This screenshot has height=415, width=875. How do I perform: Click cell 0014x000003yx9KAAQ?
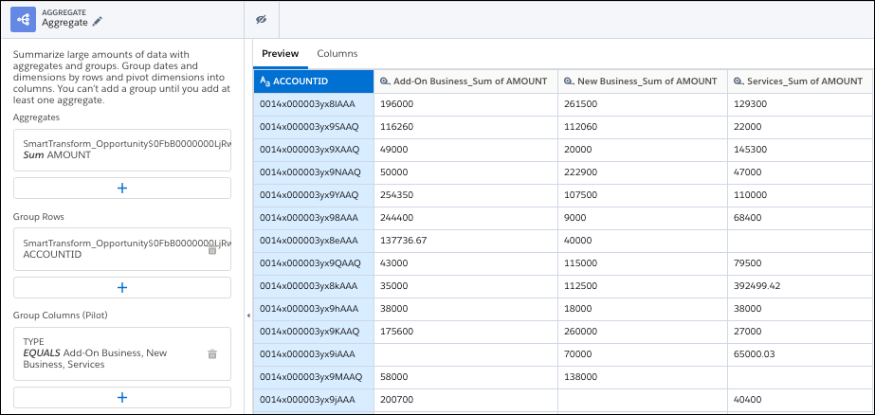[314, 332]
